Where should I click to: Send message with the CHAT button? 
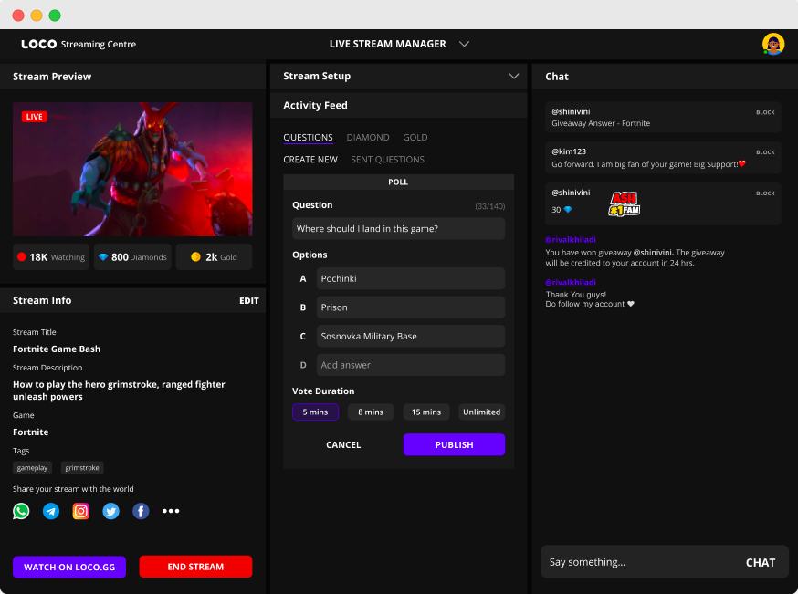[761, 562]
